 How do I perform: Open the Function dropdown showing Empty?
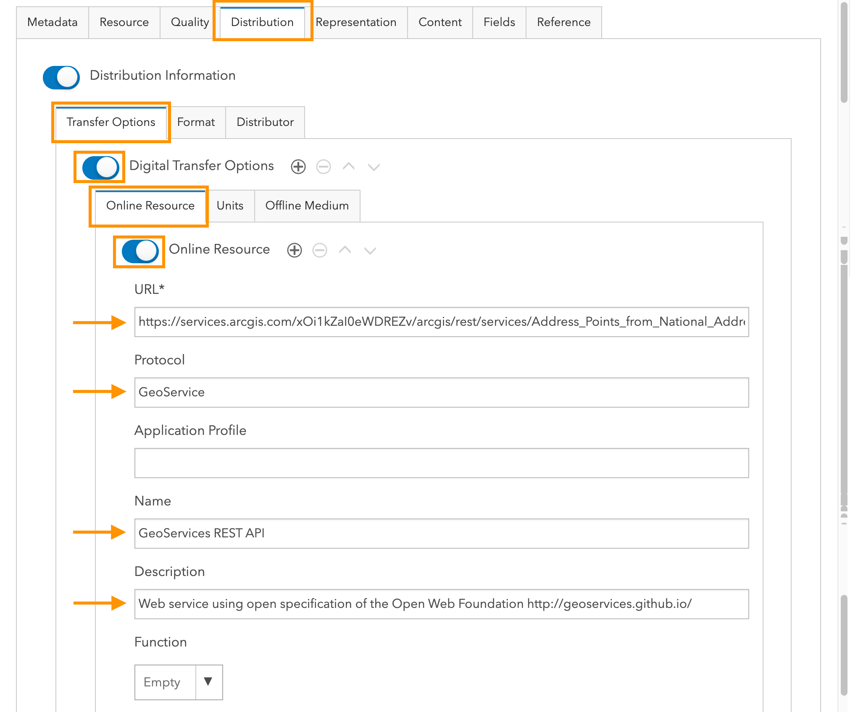coord(209,682)
